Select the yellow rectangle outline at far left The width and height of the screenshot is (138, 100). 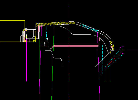[12, 31]
